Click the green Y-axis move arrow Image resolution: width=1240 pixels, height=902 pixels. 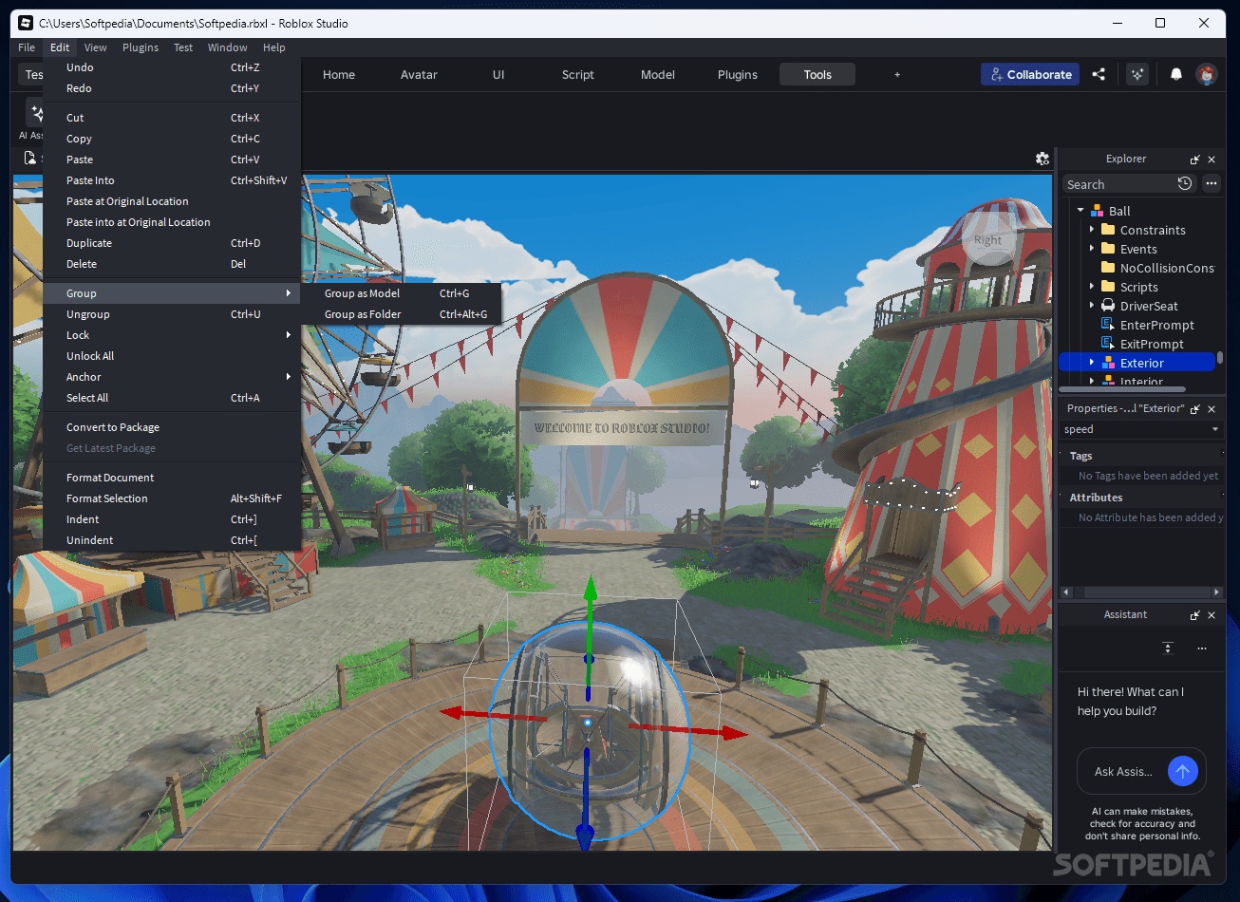click(590, 589)
